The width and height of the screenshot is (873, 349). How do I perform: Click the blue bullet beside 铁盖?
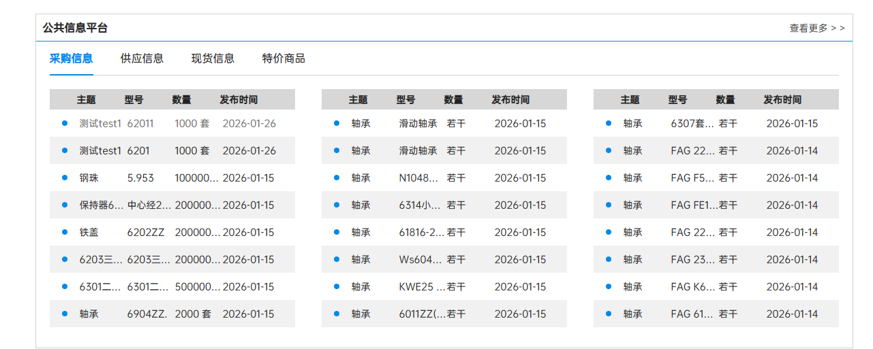[65, 232]
